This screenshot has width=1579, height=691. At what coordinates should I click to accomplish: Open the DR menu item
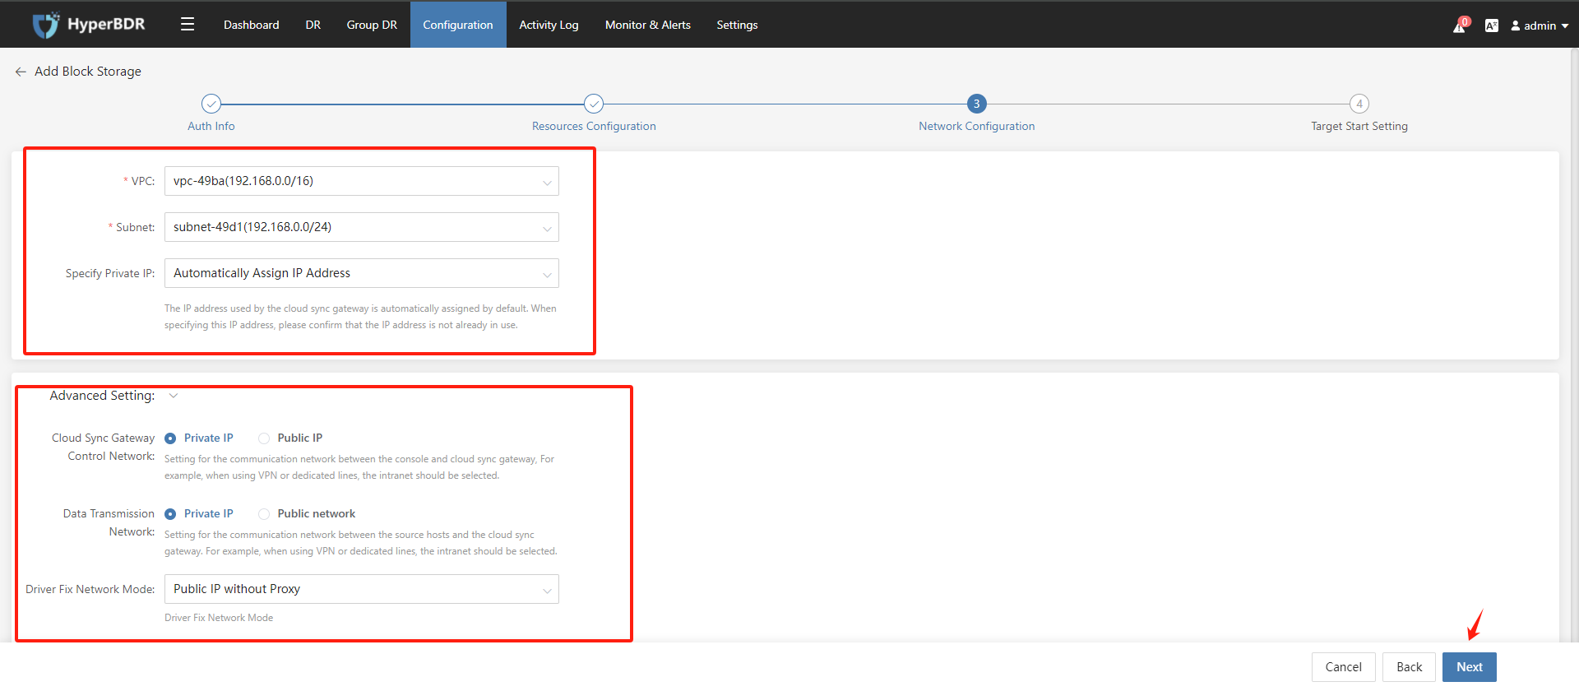click(x=313, y=25)
